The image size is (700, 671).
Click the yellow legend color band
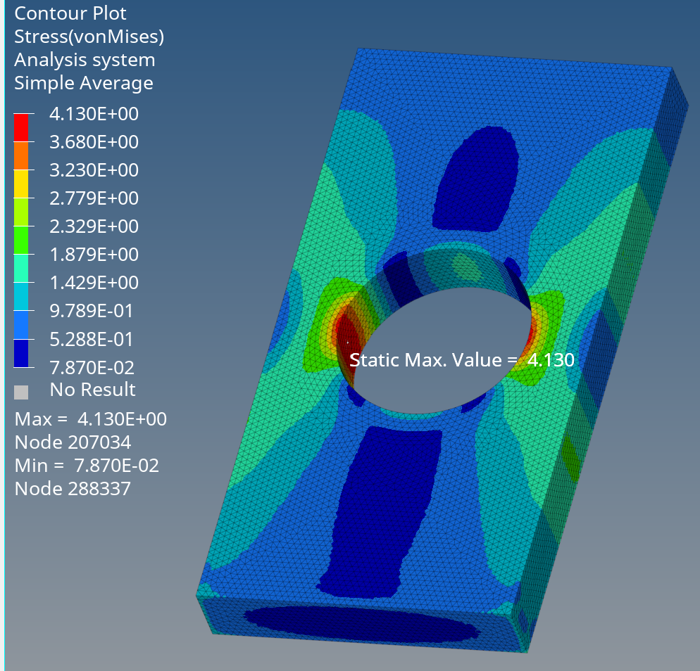tap(21, 184)
